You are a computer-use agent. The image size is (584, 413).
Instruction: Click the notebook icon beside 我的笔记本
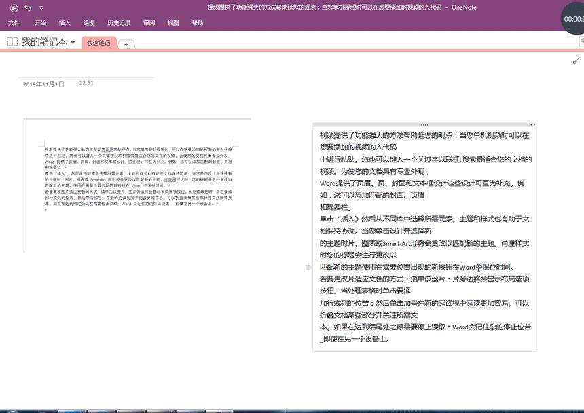click(12, 41)
